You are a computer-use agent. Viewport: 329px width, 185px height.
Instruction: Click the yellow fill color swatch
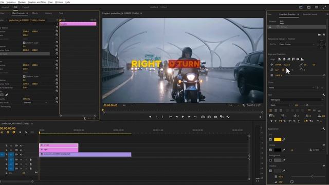point(278,139)
